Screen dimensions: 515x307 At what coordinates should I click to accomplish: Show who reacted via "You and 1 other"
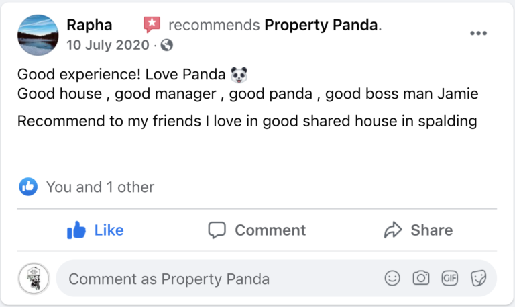(x=100, y=187)
